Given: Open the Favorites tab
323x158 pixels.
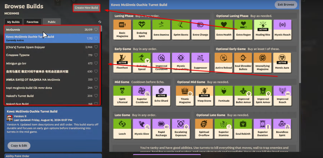Looking at the screenshot, I should click(x=33, y=22).
